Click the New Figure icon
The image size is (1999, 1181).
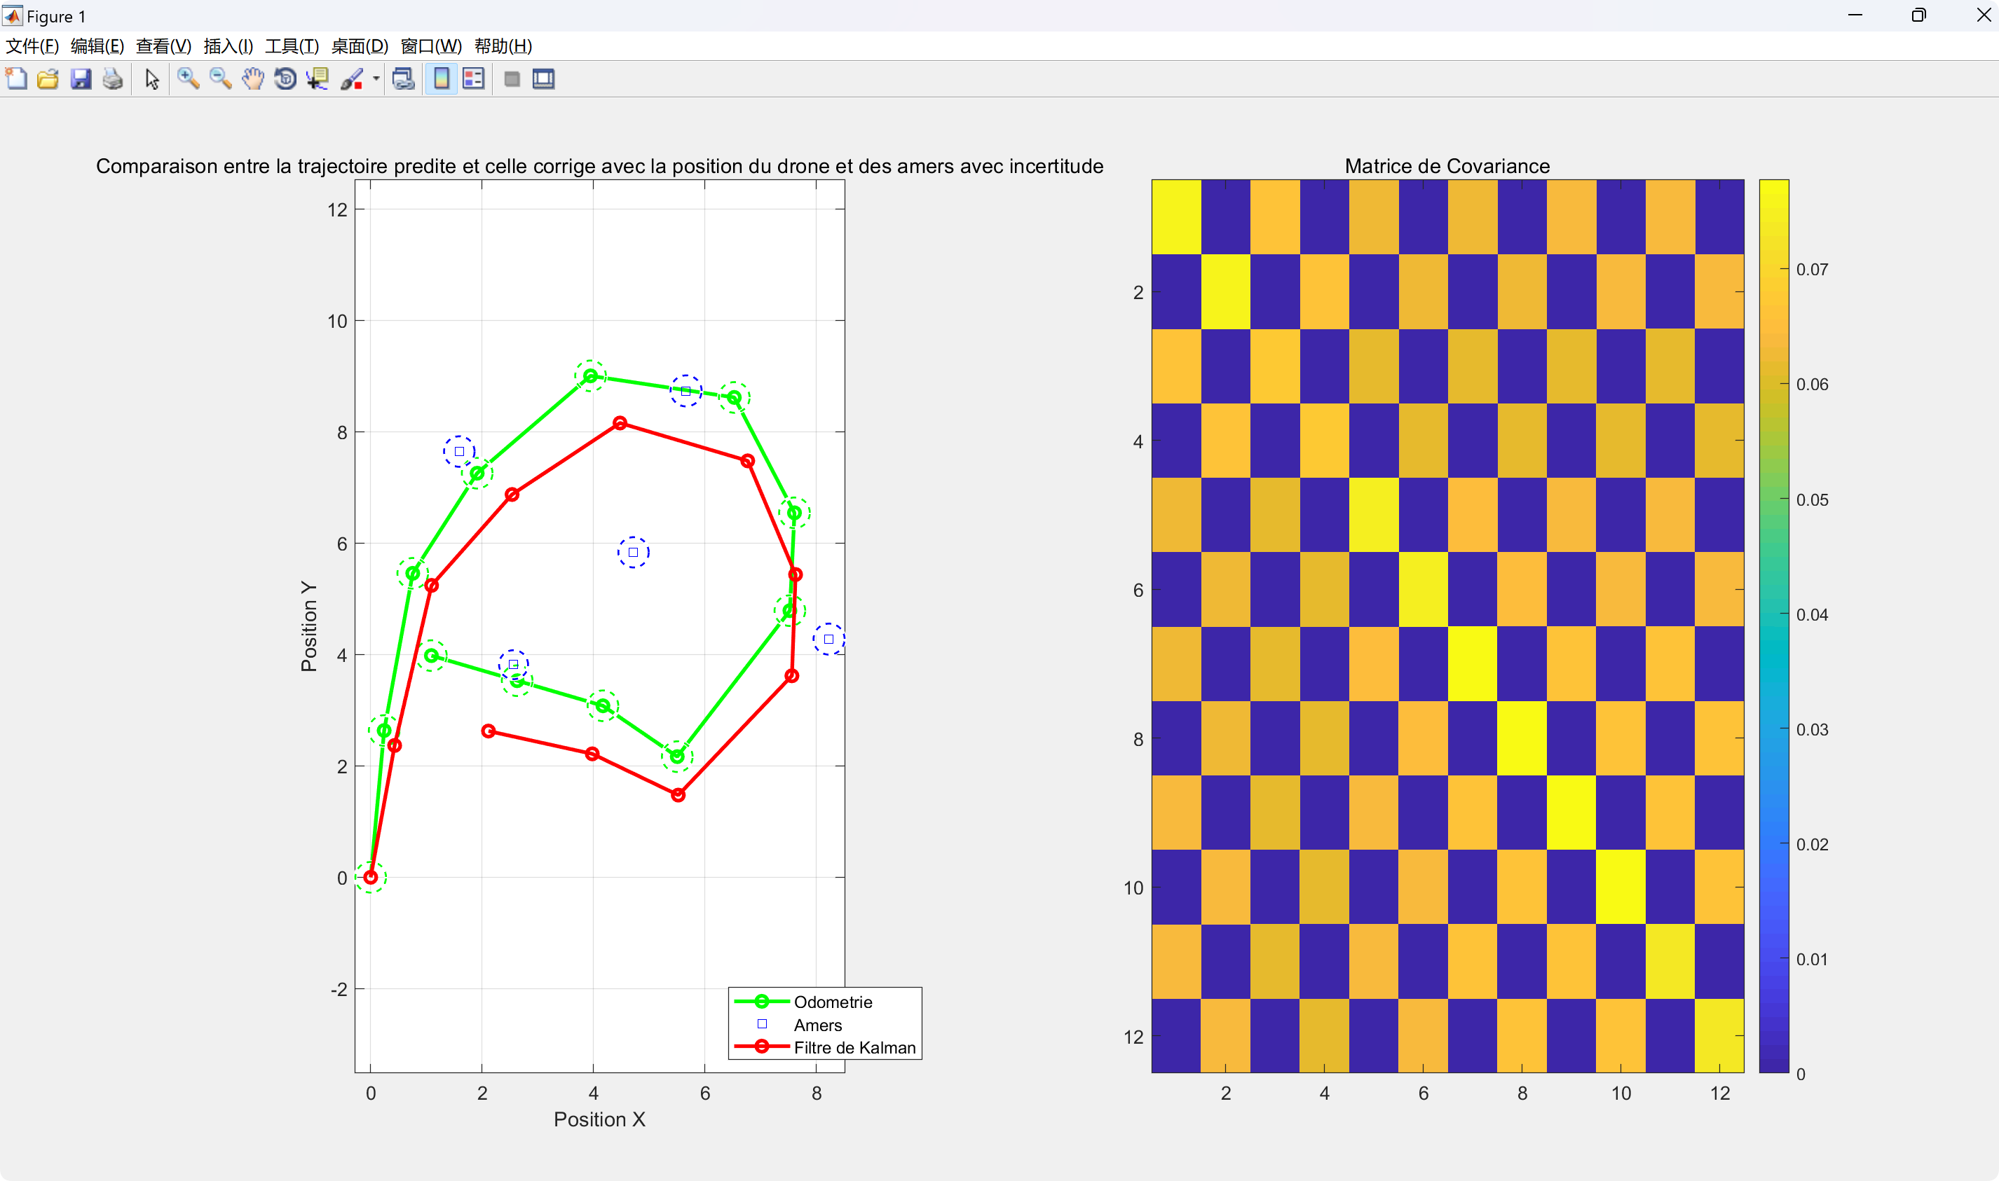click(16, 78)
